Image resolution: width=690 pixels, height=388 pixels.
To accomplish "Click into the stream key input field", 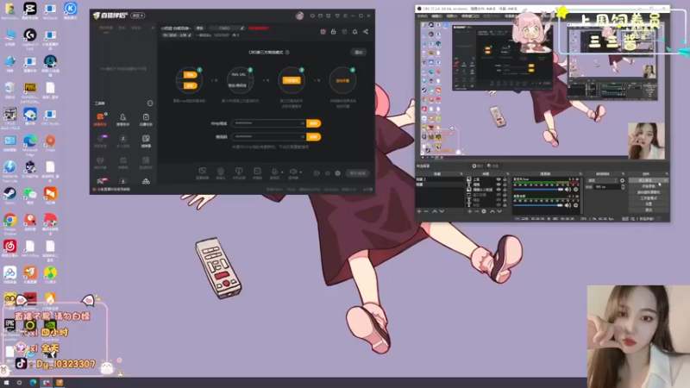I will point(268,137).
